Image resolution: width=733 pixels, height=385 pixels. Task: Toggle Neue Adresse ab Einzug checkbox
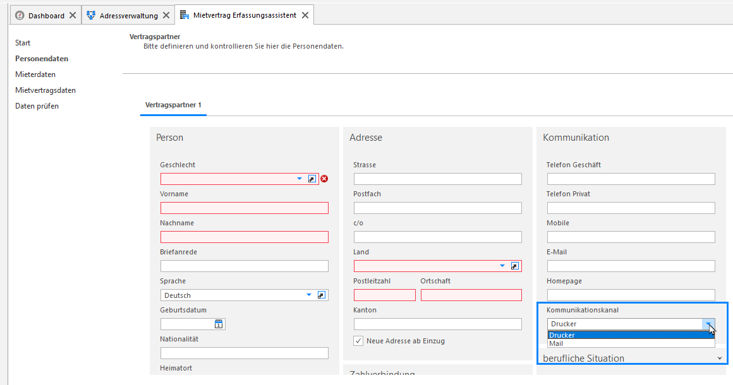pyautogui.click(x=358, y=341)
